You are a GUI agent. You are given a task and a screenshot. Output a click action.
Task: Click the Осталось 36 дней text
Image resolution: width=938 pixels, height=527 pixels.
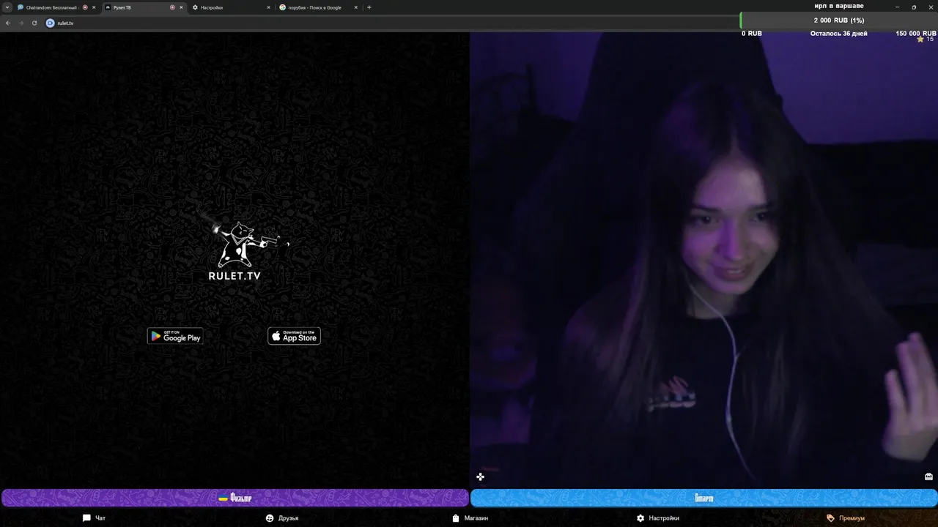point(838,34)
